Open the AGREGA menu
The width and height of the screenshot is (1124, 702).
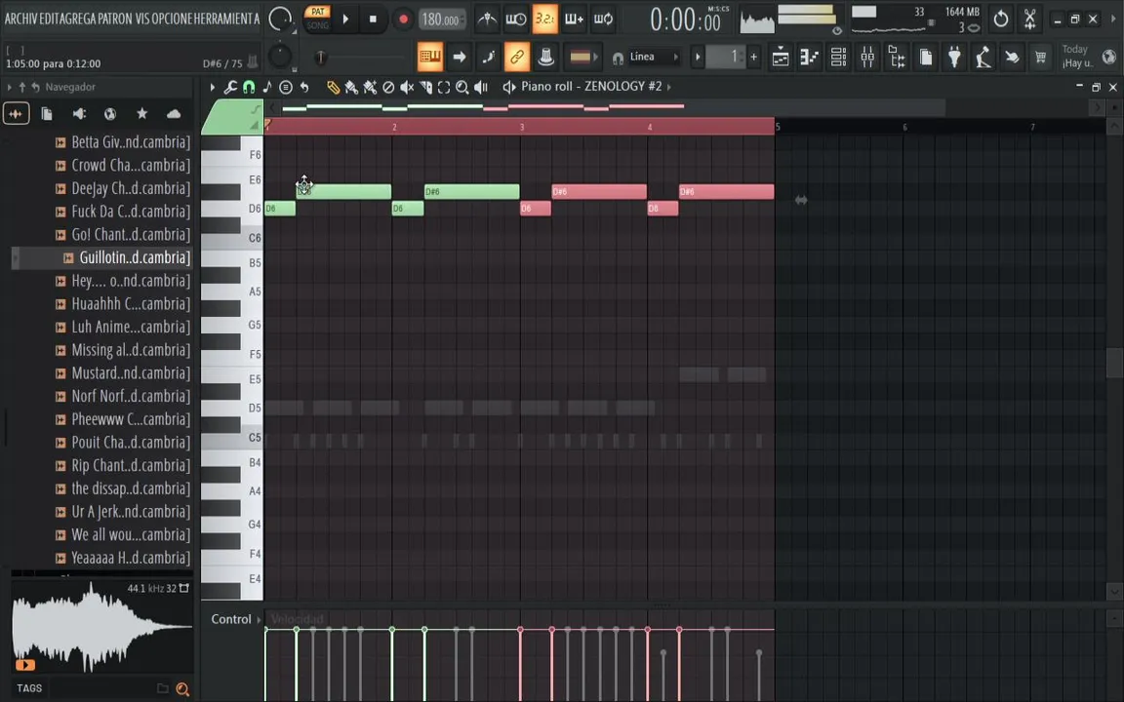click(78, 19)
